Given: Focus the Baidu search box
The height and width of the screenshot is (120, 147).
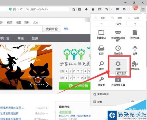Looking at the screenshot, I should (x=47, y=9).
